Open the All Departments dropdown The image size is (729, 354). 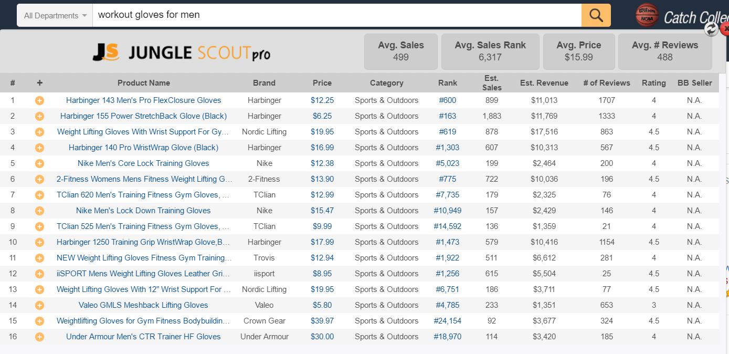tap(55, 16)
